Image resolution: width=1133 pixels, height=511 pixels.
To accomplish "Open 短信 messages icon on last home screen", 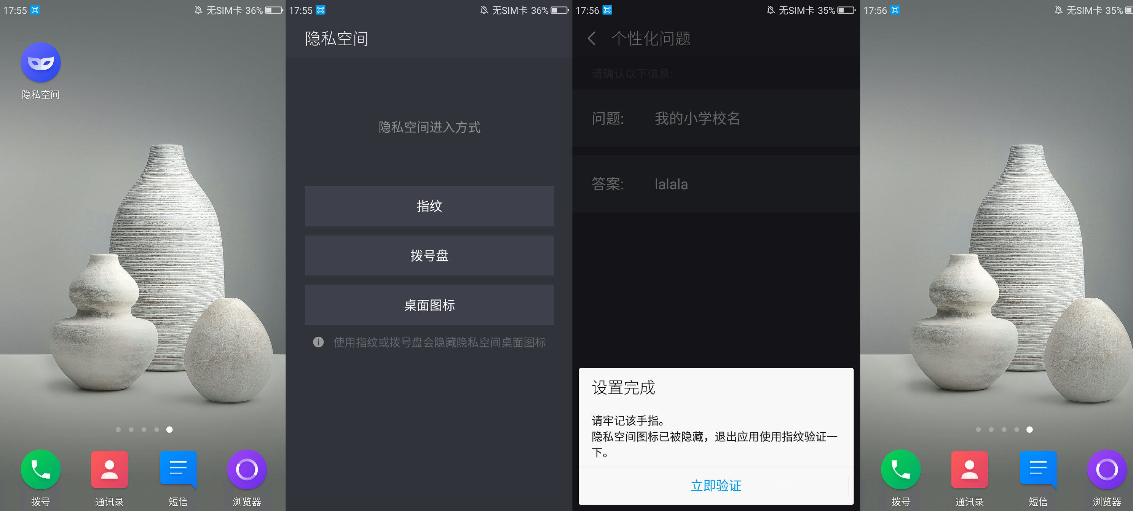I will [1038, 469].
